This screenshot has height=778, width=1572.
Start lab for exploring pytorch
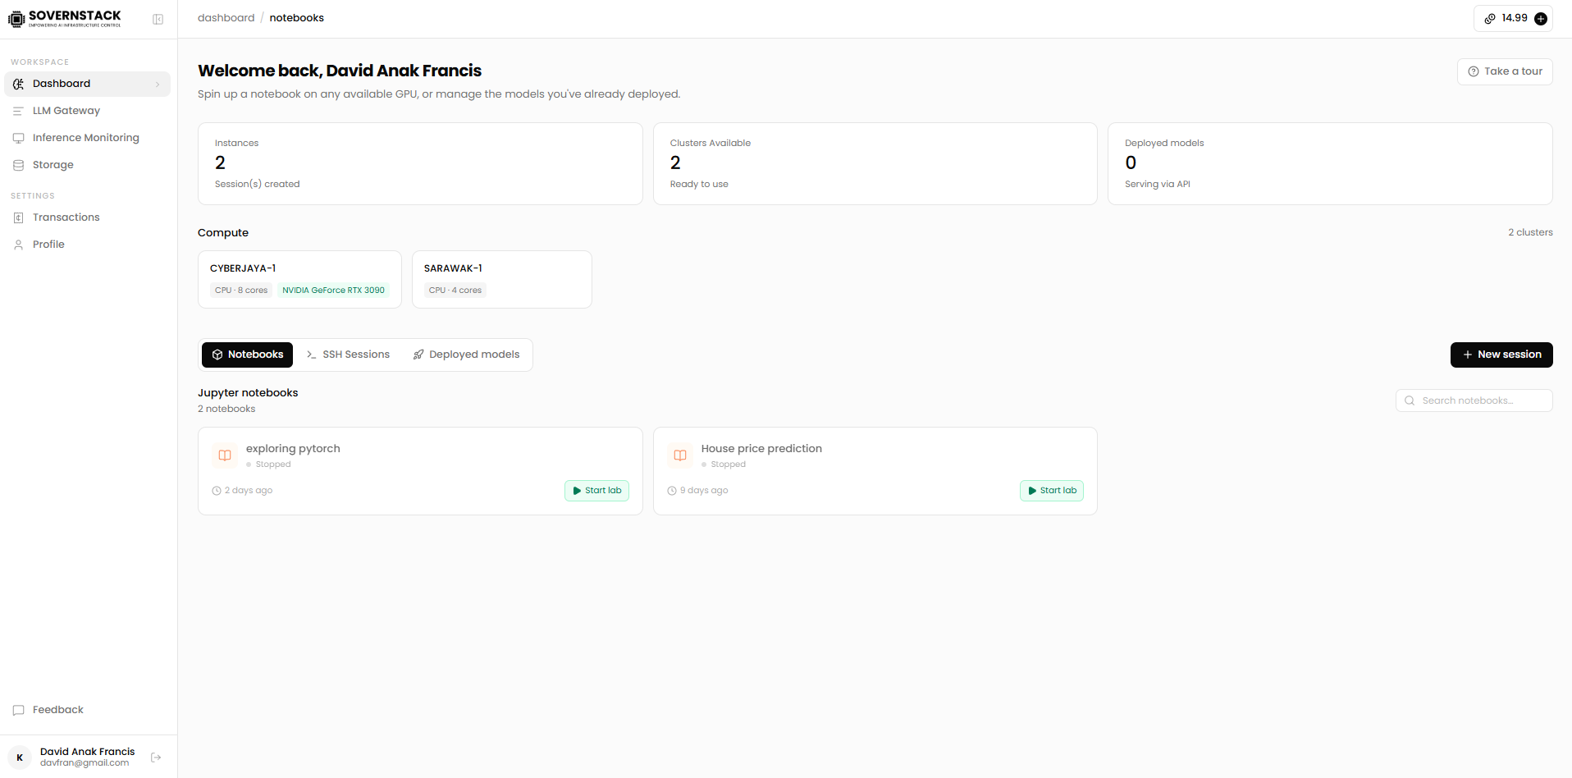tap(596, 491)
